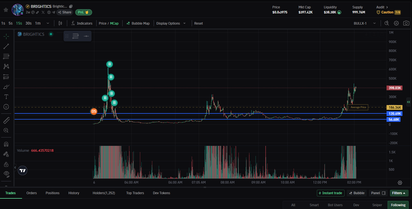Click the topmost B buy marker
Screen dimensions: 412x209
tap(110, 64)
